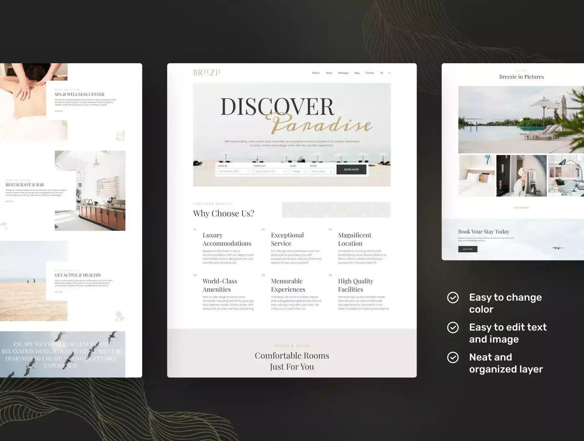Click checkmark icon beside 'Easy to change color'
This screenshot has width=584, height=441.
(x=453, y=298)
